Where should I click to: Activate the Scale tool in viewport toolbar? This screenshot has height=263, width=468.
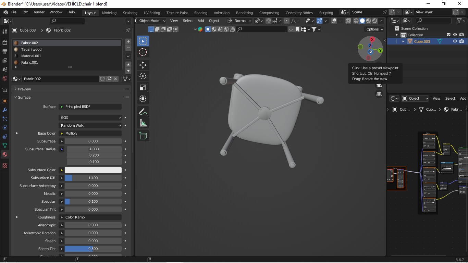tap(143, 87)
